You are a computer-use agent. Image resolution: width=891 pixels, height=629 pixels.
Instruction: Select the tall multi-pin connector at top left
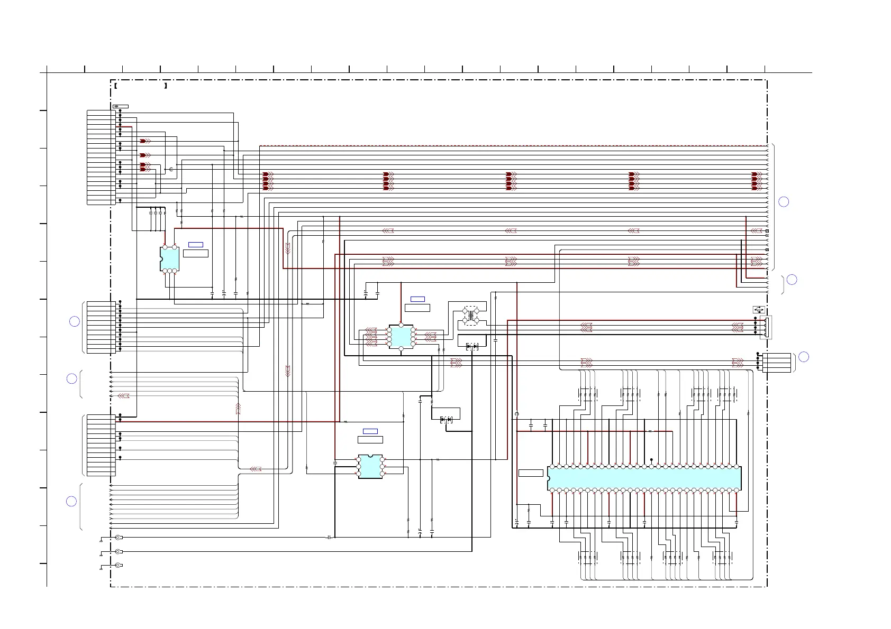click(101, 157)
